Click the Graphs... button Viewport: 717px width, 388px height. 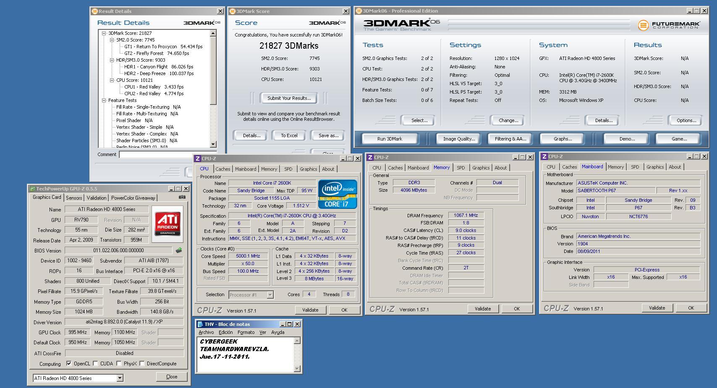click(x=563, y=139)
